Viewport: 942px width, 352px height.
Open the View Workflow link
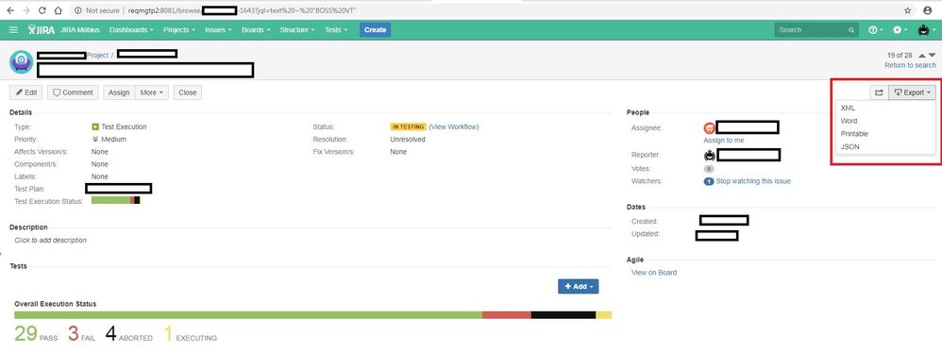pos(454,126)
